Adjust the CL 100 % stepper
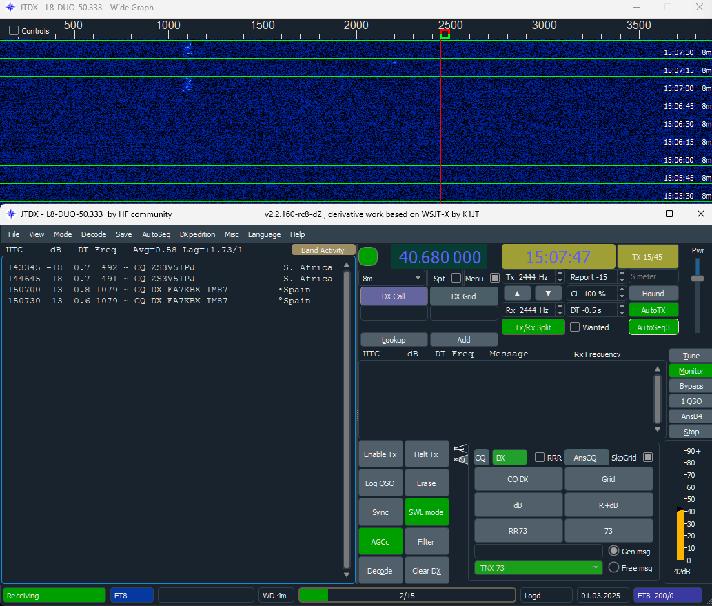712x606 pixels. (x=622, y=294)
